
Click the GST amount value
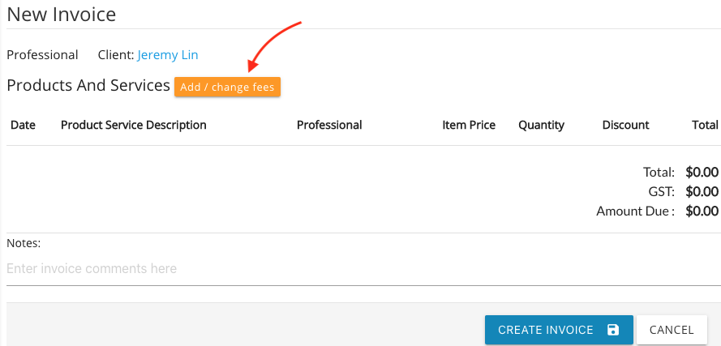(x=702, y=191)
